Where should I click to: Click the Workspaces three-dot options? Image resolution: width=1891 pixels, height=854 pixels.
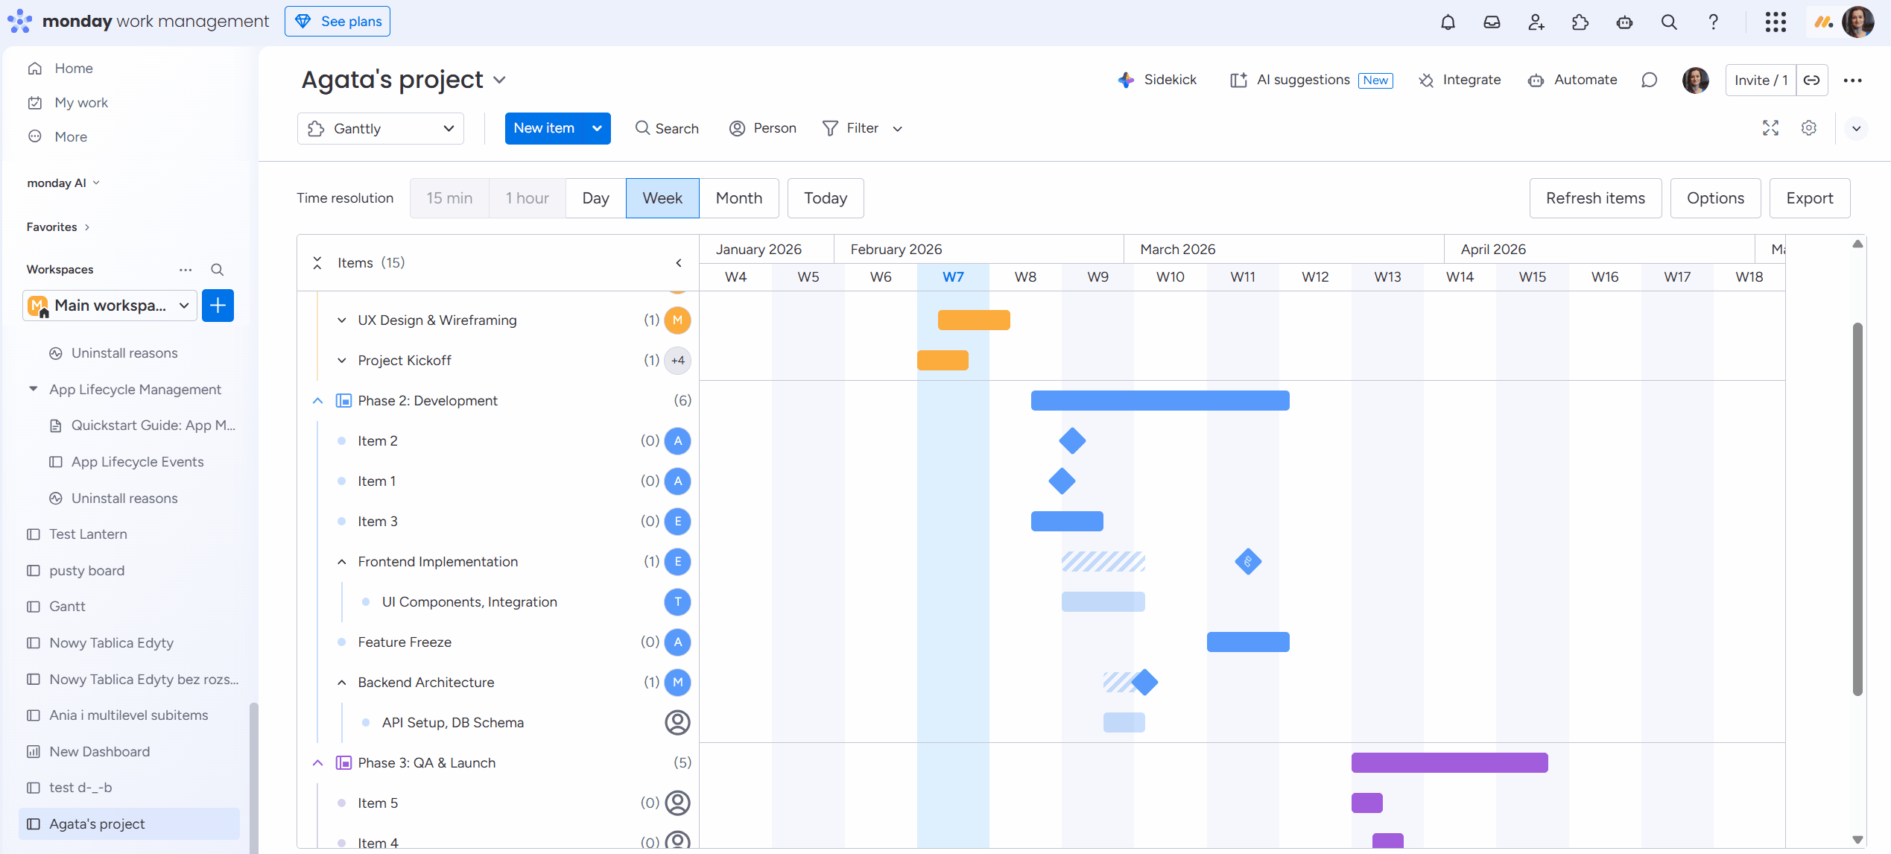click(186, 270)
